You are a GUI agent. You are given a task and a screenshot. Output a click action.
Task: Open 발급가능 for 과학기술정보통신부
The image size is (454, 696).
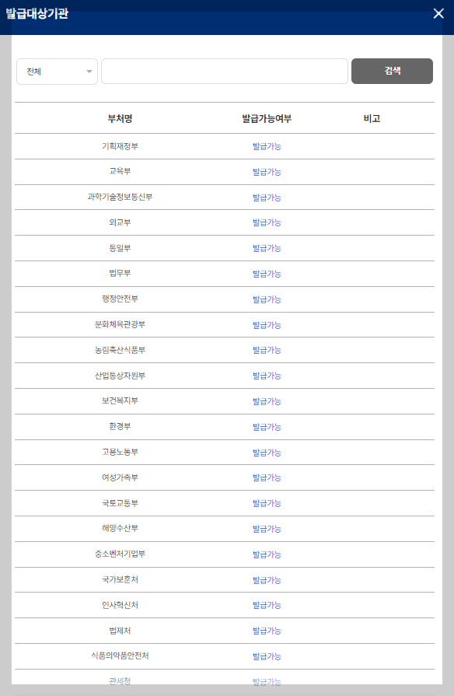point(266,197)
